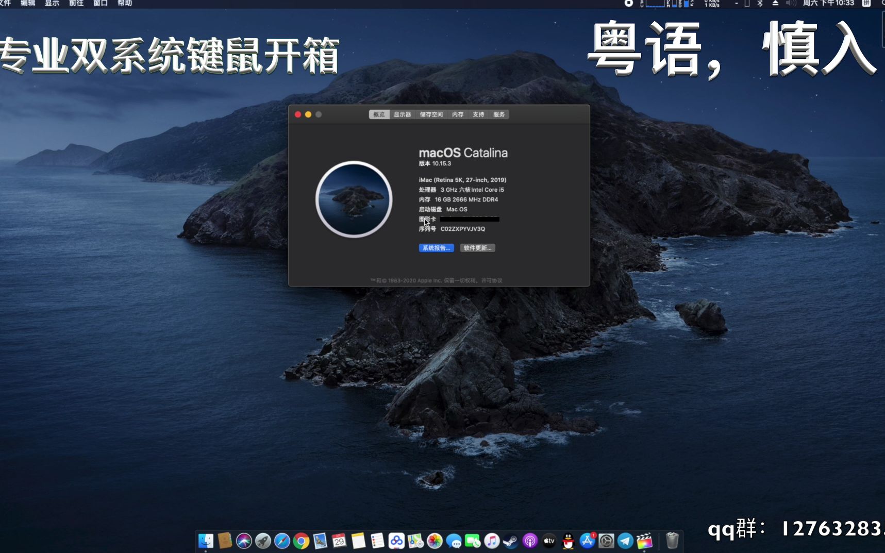Open the Trash in the dock
The width and height of the screenshot is (885, 553).
pos(672,541)
